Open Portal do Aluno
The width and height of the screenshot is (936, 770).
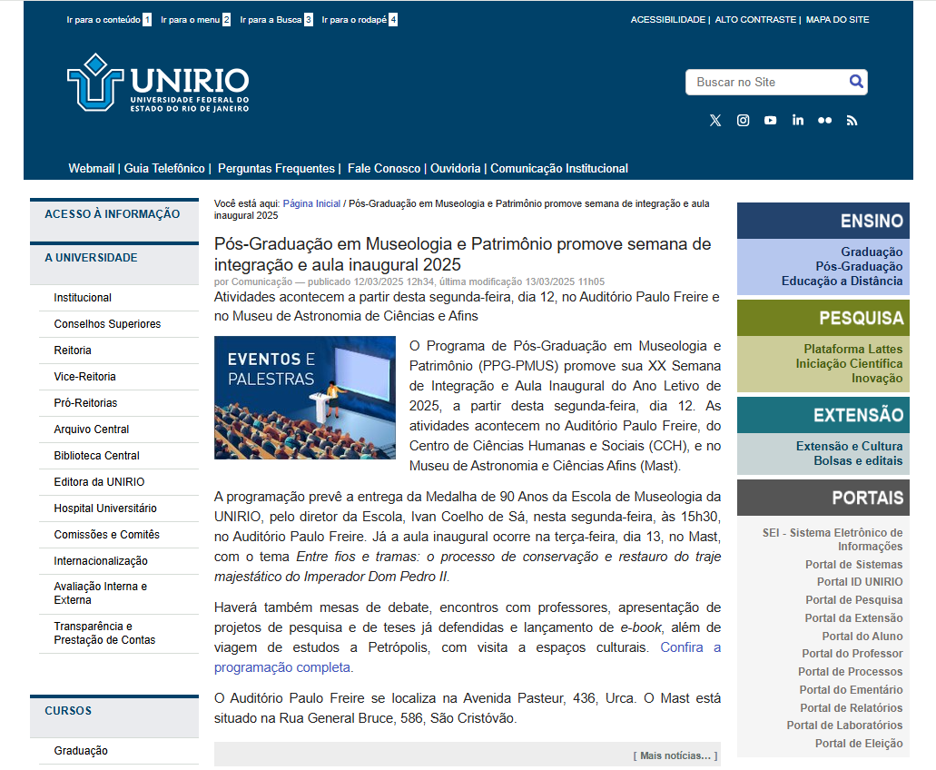(862, 637)
